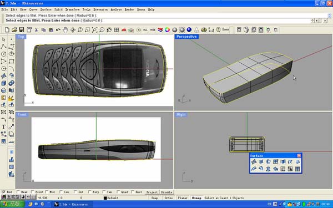333x208 pixels.
Task: Open the Edit menu
Action: click(x=14, y=9)
